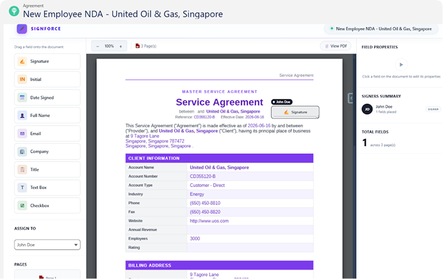Image resolution: width=443 pixels, height=279 pixels.
Task: Select the Signature field icon in sidebar
Action: pyautogui.click(x=22, y=62)
